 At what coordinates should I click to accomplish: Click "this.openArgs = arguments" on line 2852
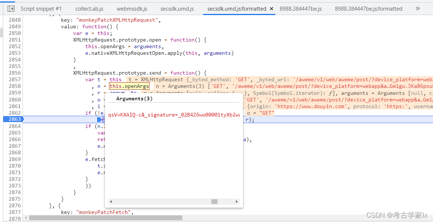click(x=123, y=46)
